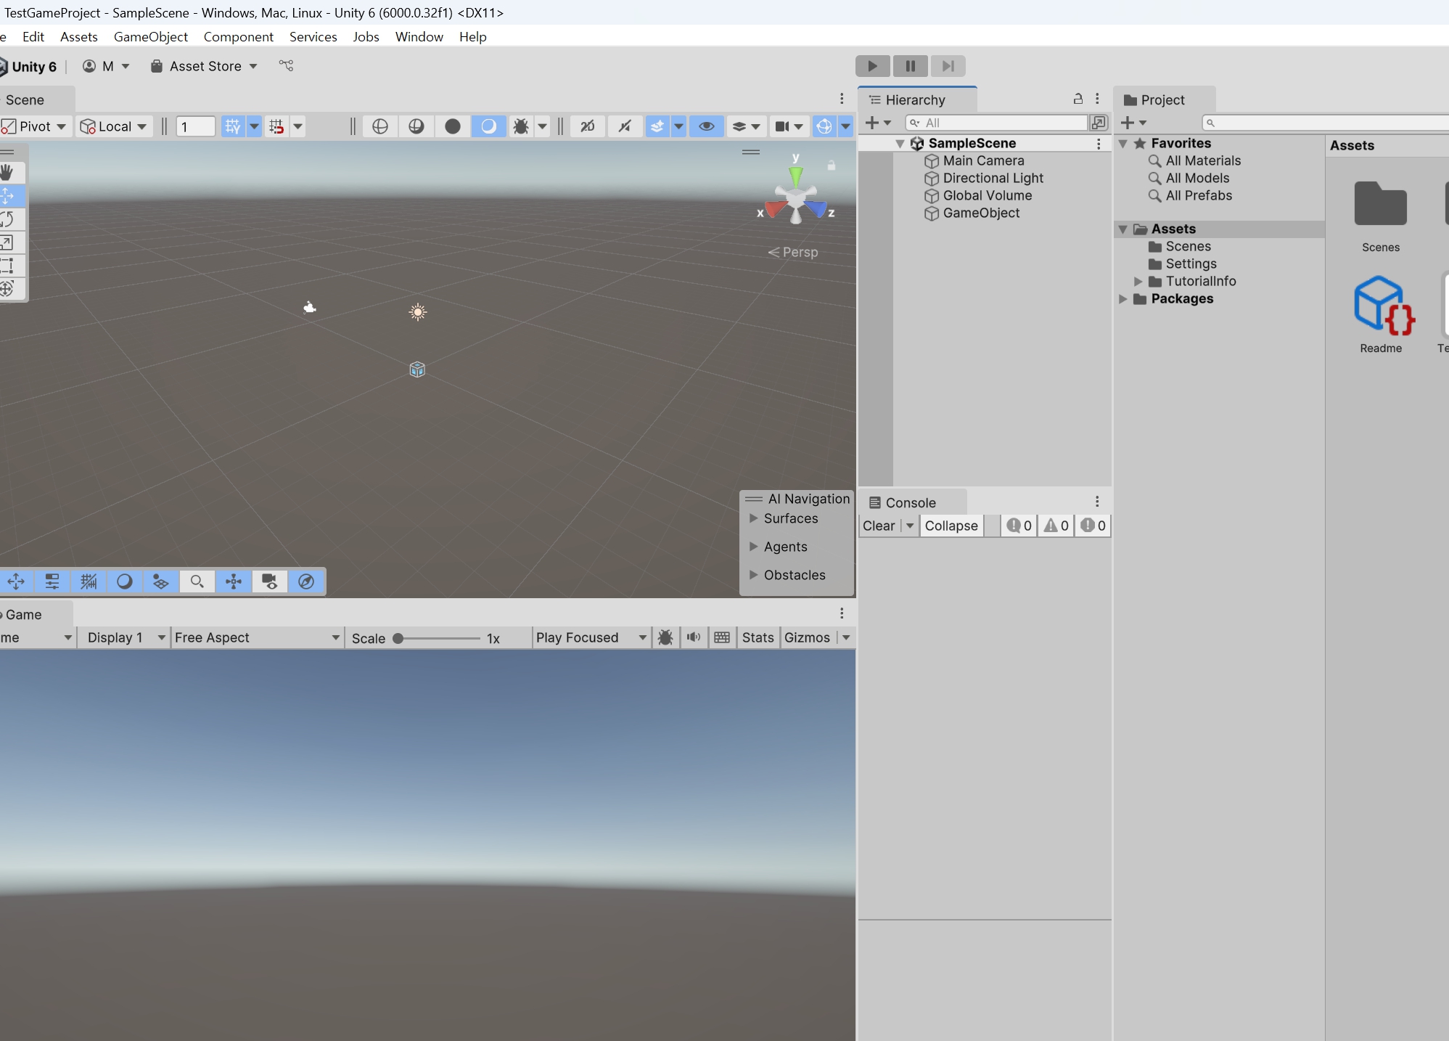Lock the Hierarchy panel padlock icon
The width and height of the screenshot is (1449, 1041).
[1078, 99]
